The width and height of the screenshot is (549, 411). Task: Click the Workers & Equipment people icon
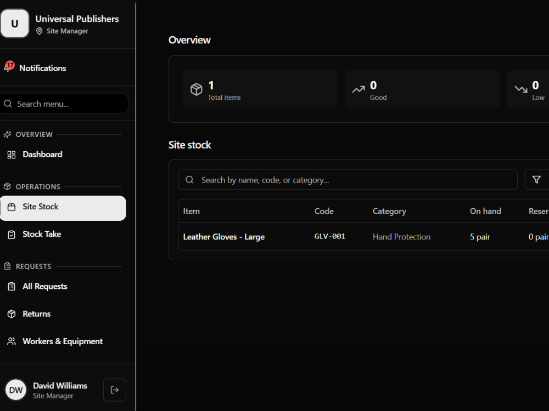12,341
